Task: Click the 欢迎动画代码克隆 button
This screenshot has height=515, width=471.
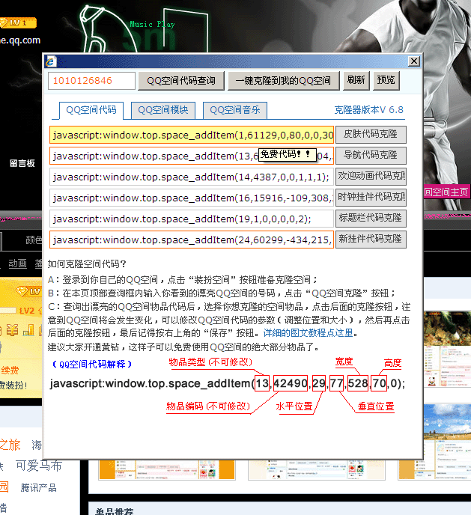Action: [371, 177]
